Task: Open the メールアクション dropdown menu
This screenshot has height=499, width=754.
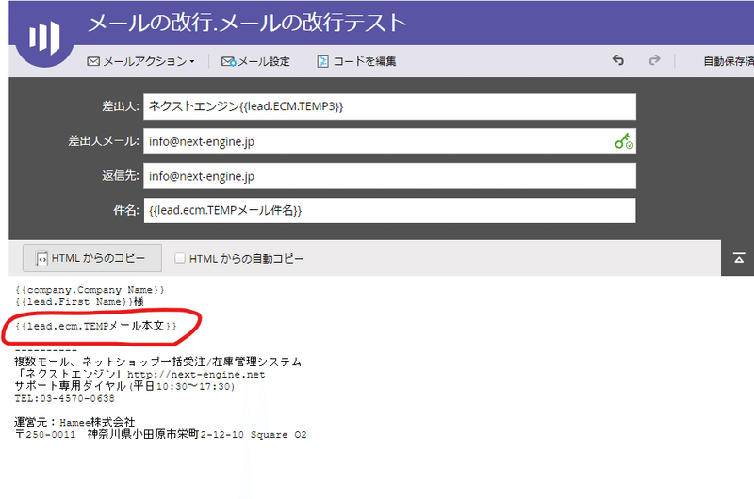Action: 140,61
